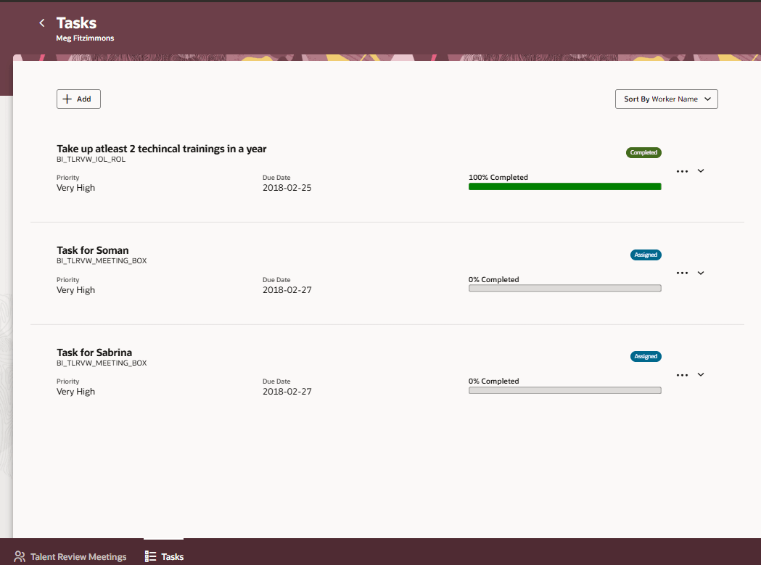Open the Task for Soman title
The image size is (761, 565).
tap(92, 250)
